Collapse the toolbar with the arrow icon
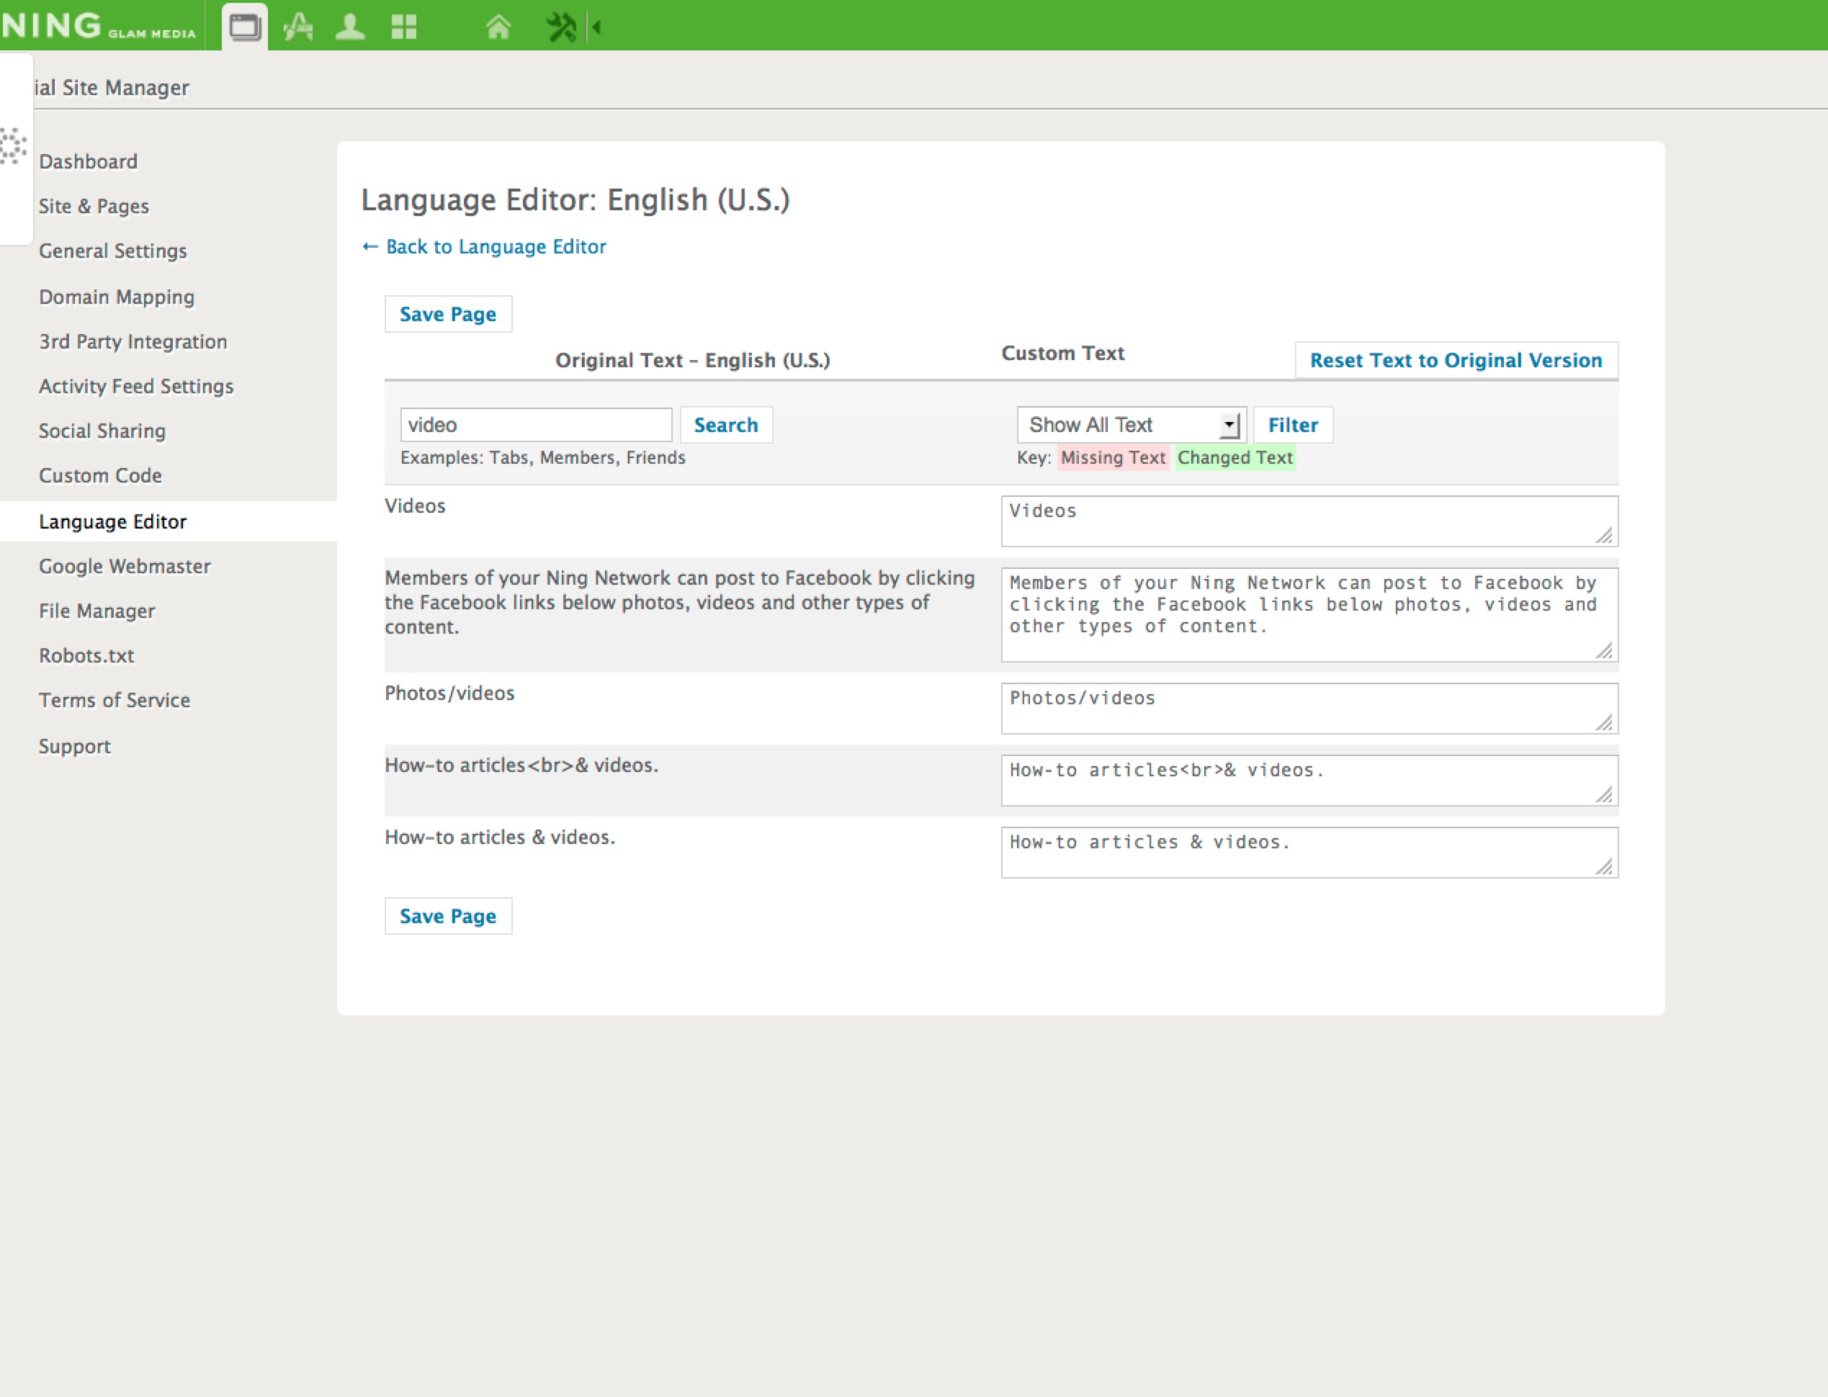Screen dimensions: 1828x1397 (596, 27)
